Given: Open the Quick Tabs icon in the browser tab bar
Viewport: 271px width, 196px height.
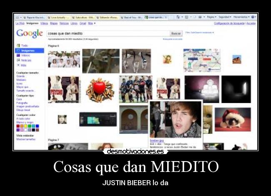Looking at the screenshot, I should pos(17,17).
